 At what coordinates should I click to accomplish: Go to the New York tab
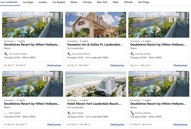pos(102,2)
